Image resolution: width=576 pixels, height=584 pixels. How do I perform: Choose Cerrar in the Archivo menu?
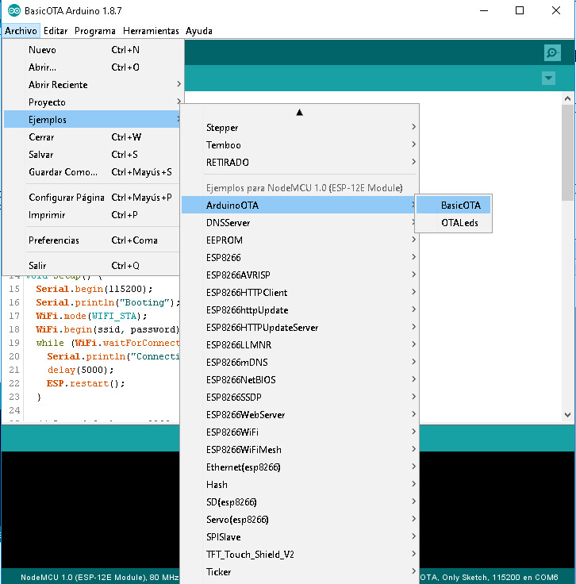point(92,137)
